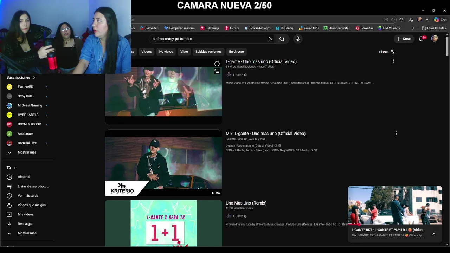The width and height of the screenshot is (450, 253).
Task: Open the Converter: bookmark
Action: click(149, 28)
